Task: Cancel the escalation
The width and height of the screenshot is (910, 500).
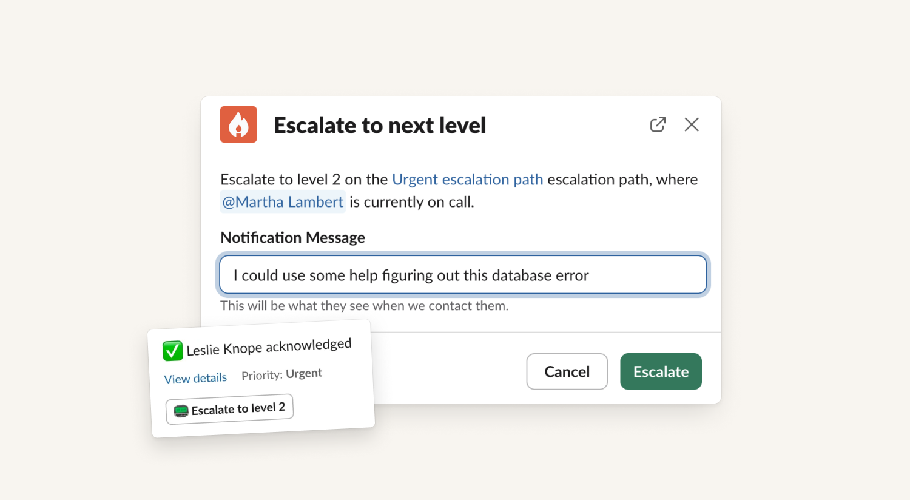Action: (567, 371)
